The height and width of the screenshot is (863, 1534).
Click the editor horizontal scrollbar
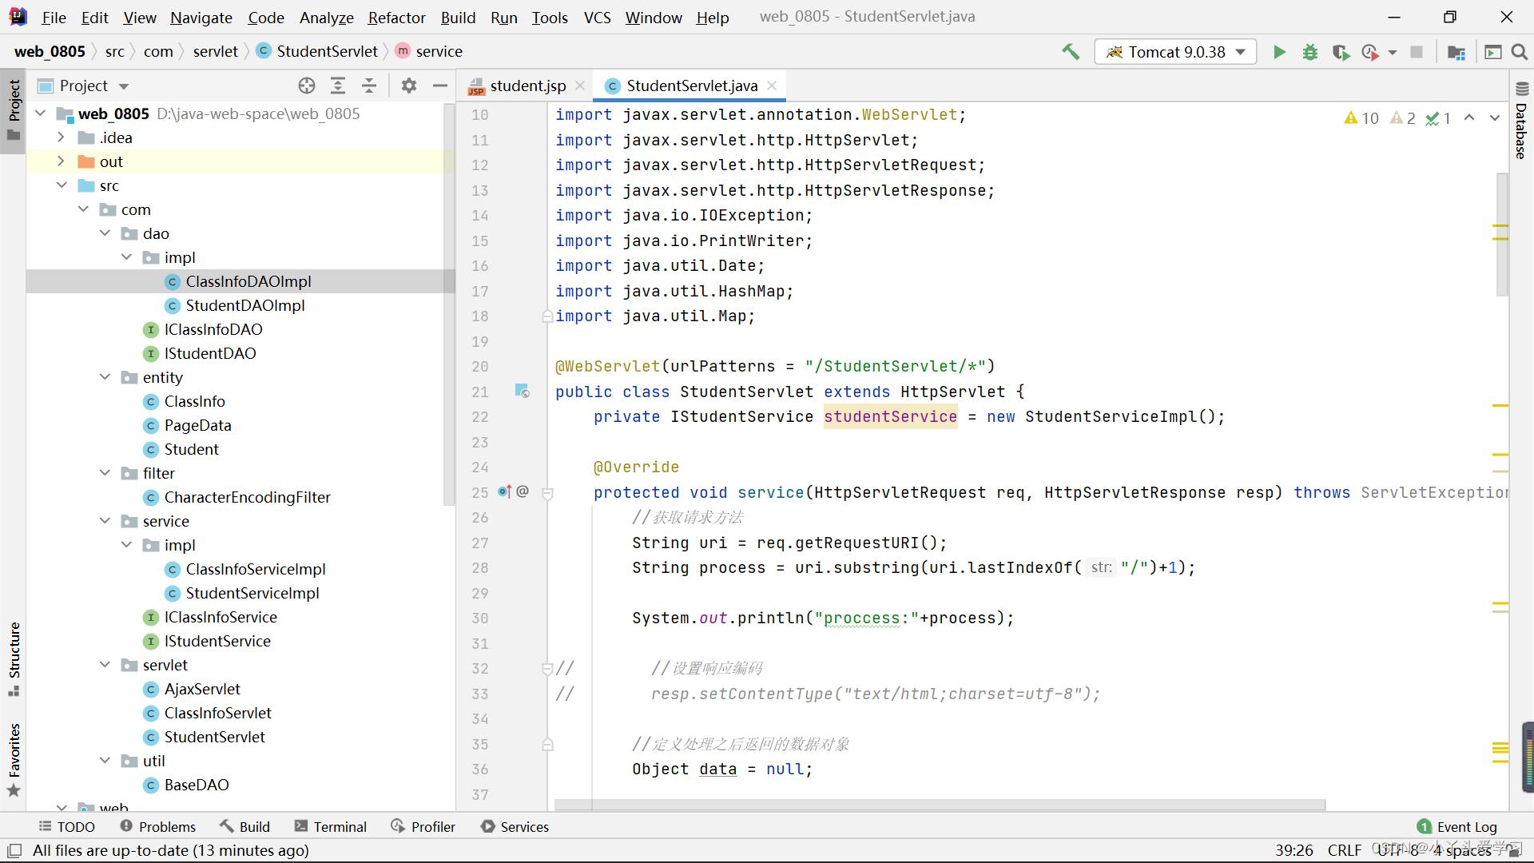(x=940, y=804)
